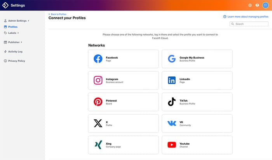The width and height of the screenshot is (272, 160).
Task: Open Labels in sidebar
Action: (x=11, y=33)
